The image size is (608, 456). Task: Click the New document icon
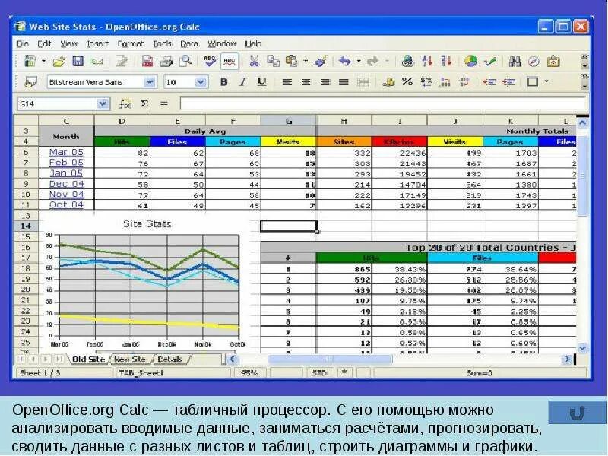(30, 62)
